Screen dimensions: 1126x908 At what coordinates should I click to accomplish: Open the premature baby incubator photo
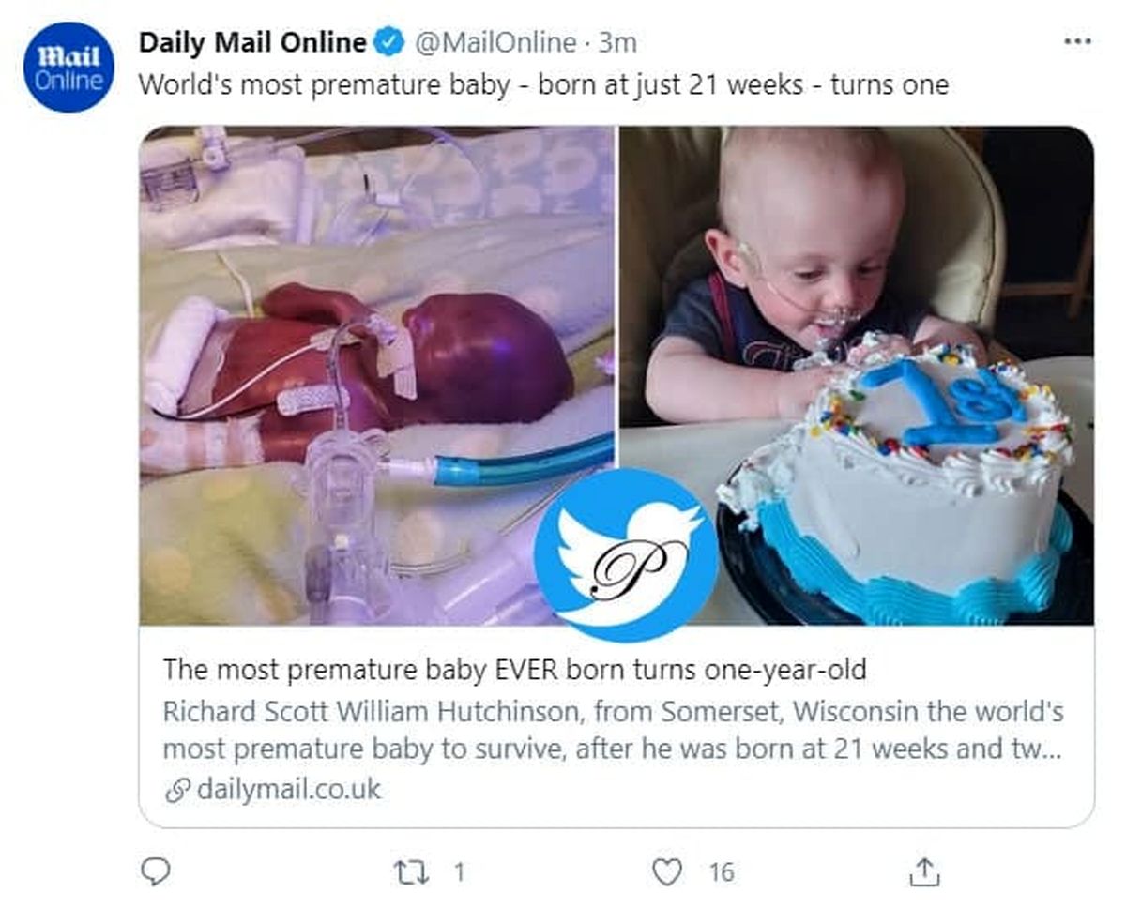[376, 375]
